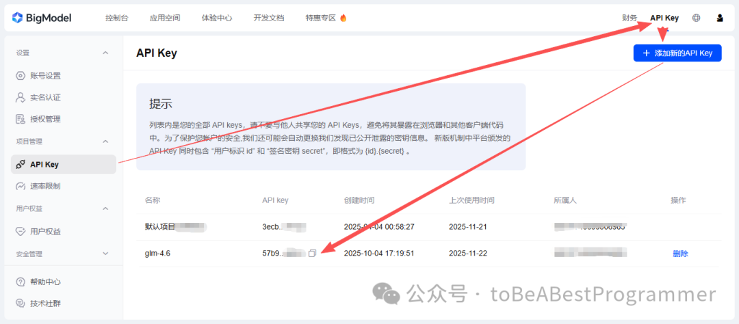This screenshot has height=324, width=739.
Task: Open the language globe icon
Action: [x=696, y=18]
